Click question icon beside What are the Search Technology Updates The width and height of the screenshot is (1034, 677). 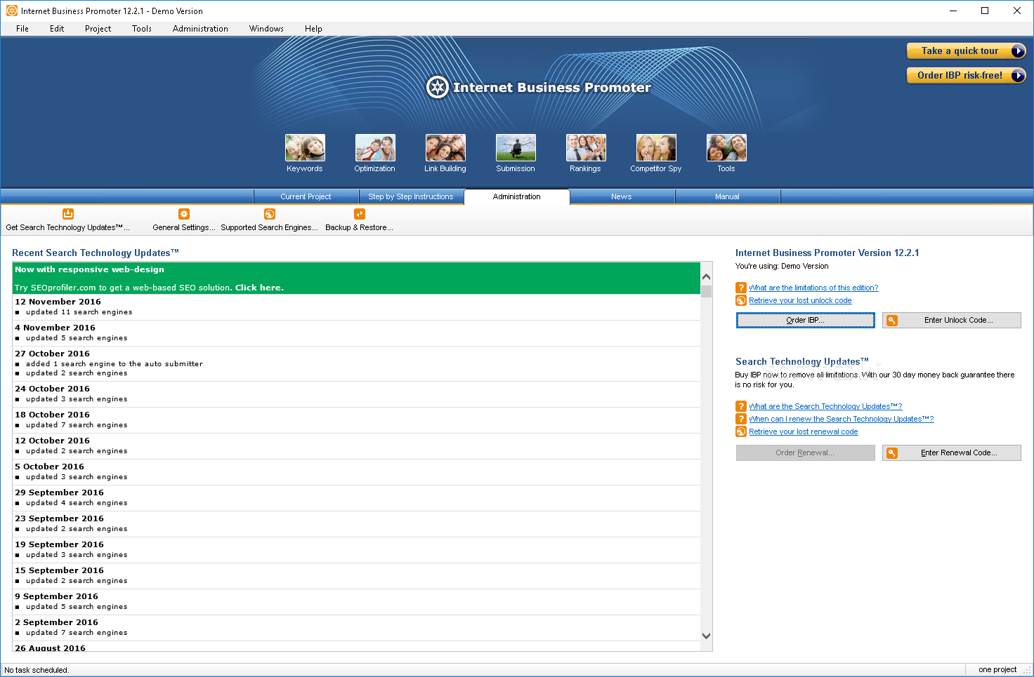tap(741, 406)
